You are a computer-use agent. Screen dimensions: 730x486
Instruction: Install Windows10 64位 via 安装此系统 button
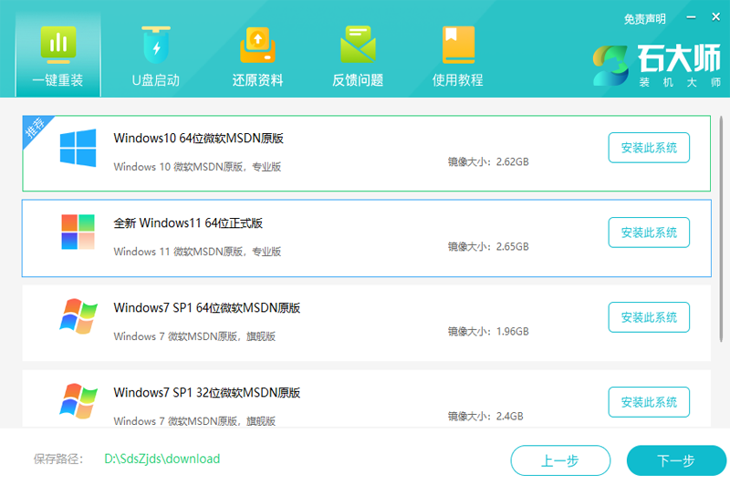[649, 148]
